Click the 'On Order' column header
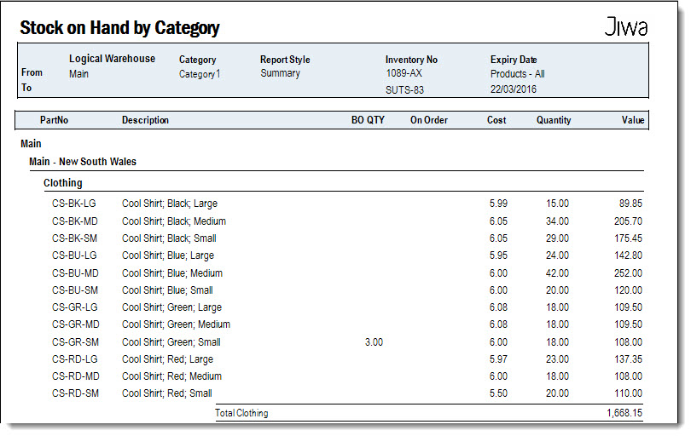The image size is (691, 436). 428,120
